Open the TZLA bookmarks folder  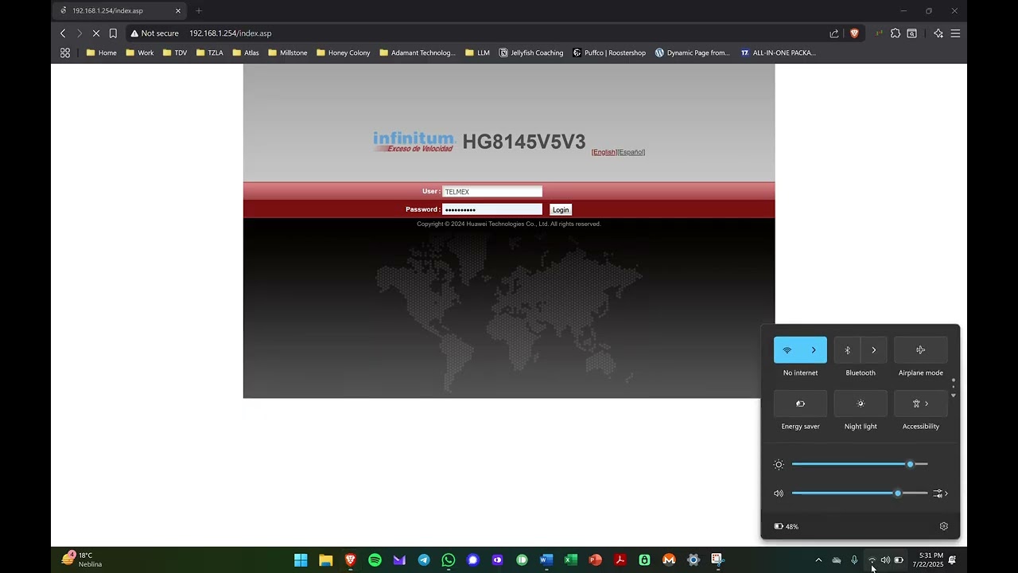click(x=210, y=53)
